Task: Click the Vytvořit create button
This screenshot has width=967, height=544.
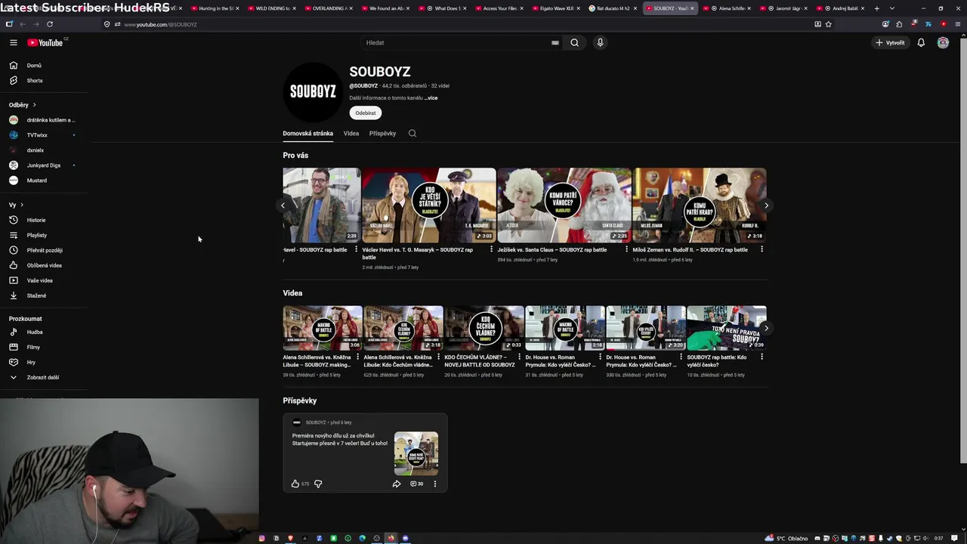Action: [890, 42]
